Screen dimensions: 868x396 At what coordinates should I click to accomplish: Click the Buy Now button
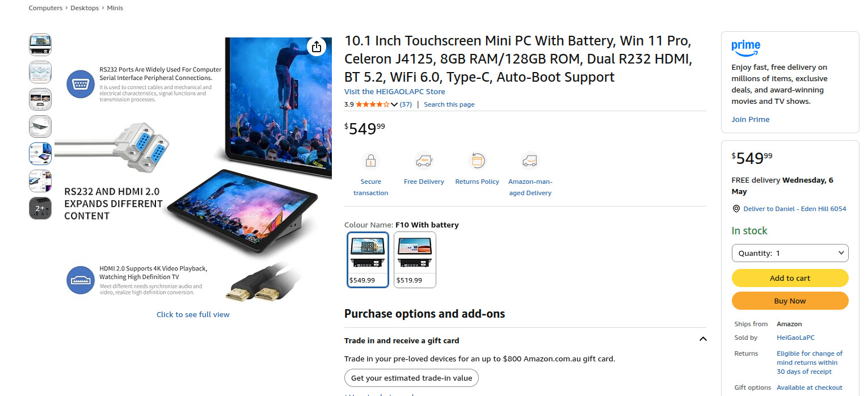(790, 301)
